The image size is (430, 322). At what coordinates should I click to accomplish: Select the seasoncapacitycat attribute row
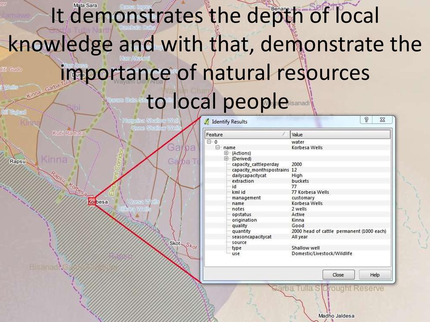pyautogui.click(x=252, y=237)
